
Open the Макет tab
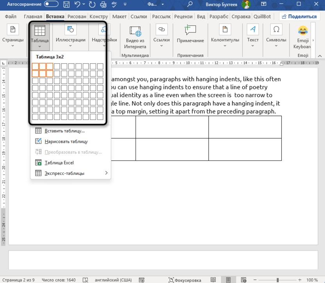(x=120, y=16)
